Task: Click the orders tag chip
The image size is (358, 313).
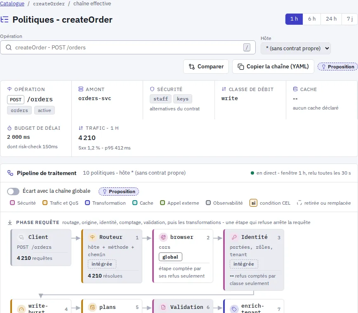Action: coord(19,110)
